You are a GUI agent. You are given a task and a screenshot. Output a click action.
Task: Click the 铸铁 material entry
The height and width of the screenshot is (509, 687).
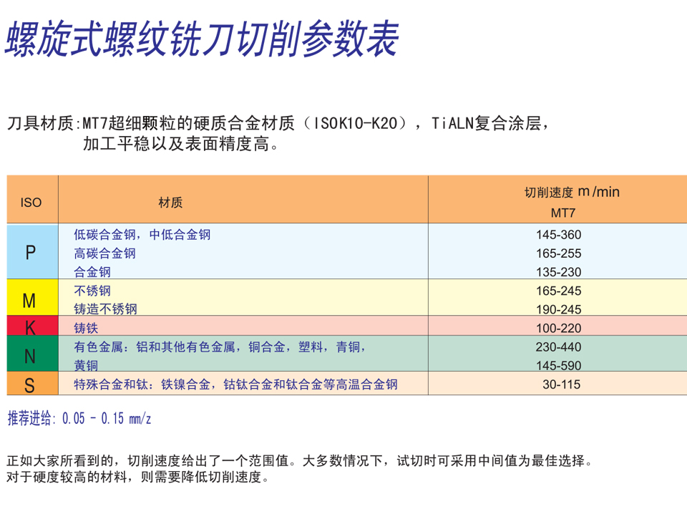coord(86,328)
